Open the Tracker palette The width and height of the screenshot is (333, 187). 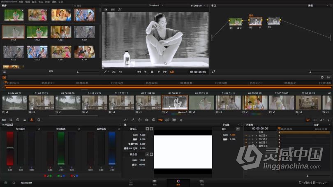(x=146, y=120)
